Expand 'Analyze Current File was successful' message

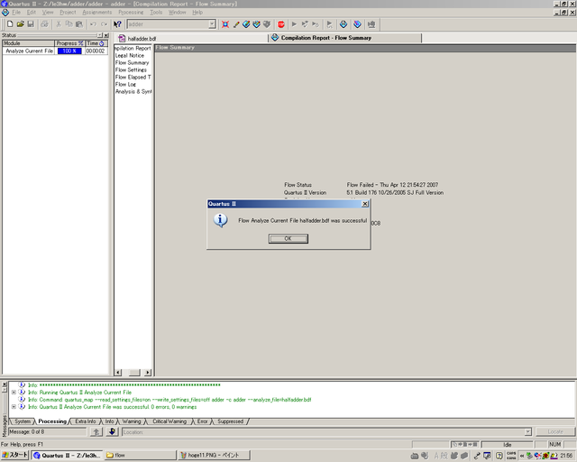coord(14,407)
